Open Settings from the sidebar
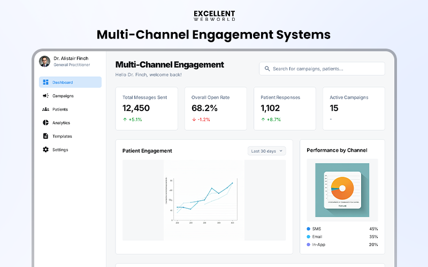428x267 pixels. tap(60, 150)
